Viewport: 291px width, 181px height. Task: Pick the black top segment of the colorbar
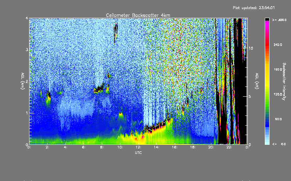pos(267,19)
